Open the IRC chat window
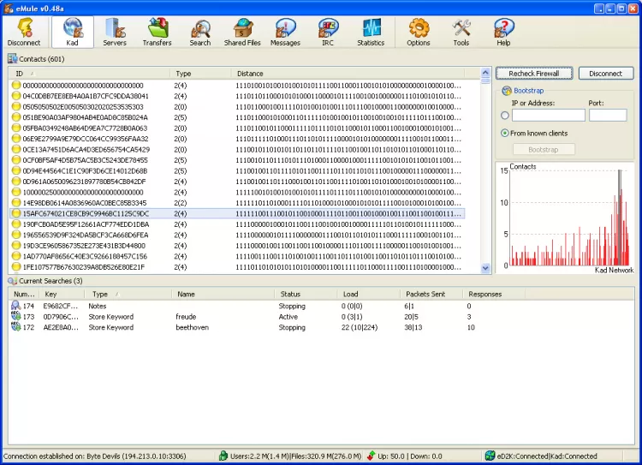The height and width of the screenshot is (465, 642). (328, 32)
